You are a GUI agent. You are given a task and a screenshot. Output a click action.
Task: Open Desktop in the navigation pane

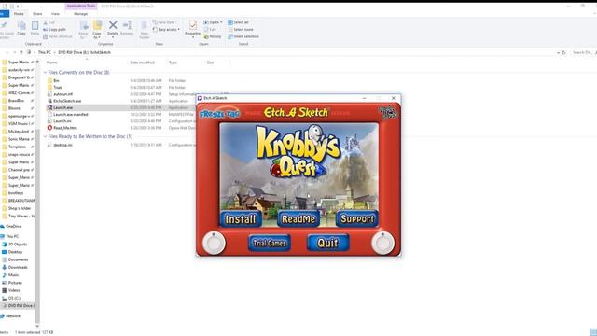coord(15,252)
